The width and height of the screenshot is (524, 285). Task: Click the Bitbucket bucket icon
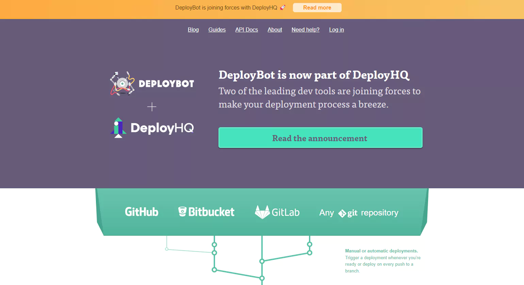coord(182,211)
